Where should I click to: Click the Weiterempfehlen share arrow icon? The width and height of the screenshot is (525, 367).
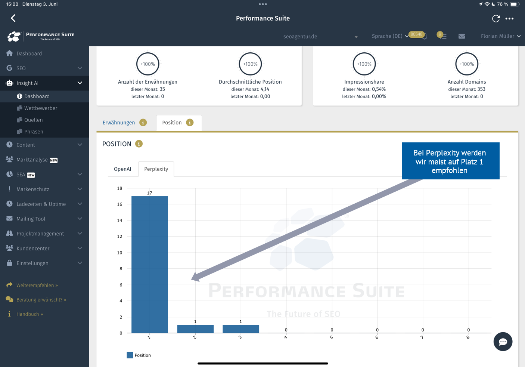point(9,285)
